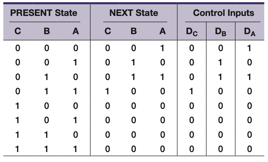Click NEXT State column A header
Image resolution: width=268 pixels, height=162 pixels.
[163, 31]
